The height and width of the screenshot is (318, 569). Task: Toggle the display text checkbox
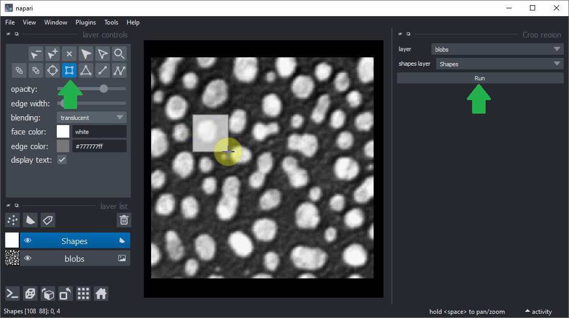tap(62, 160)
